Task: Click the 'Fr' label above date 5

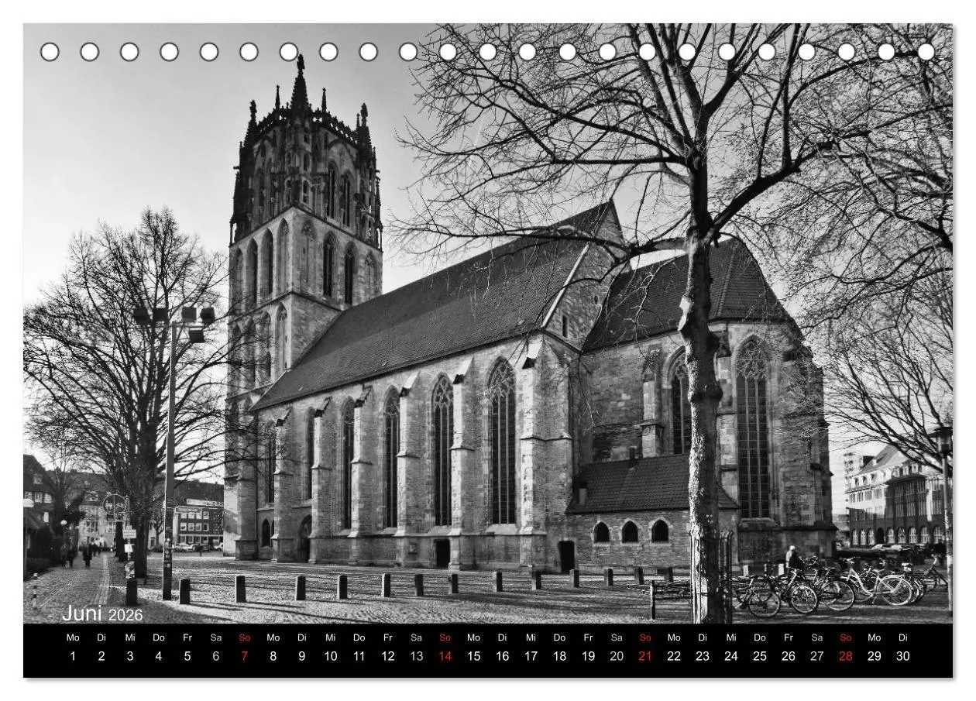Action: pyautogui.click(x=187, y=637)
